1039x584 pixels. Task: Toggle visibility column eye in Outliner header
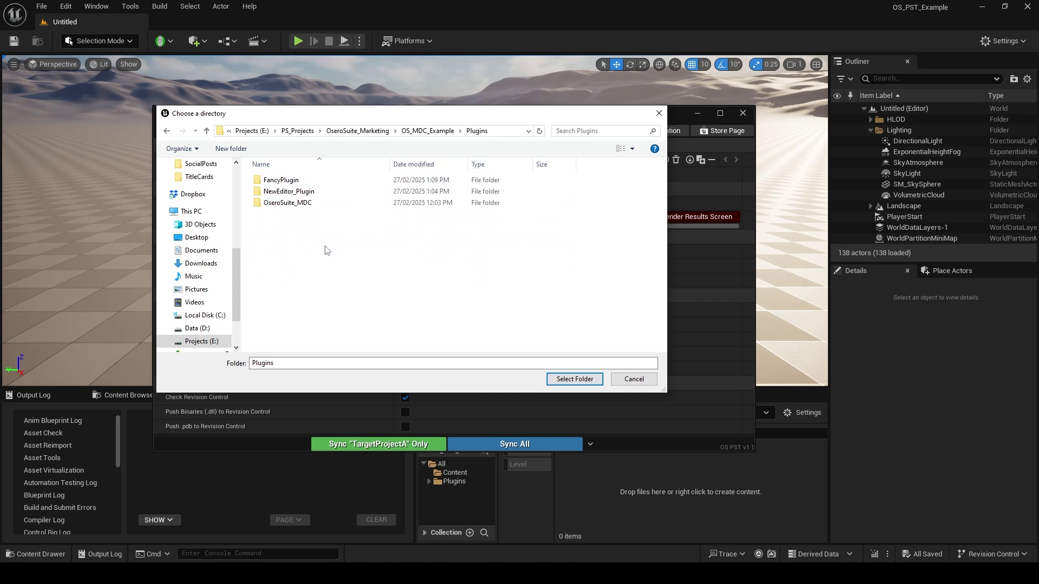[837, 96]
